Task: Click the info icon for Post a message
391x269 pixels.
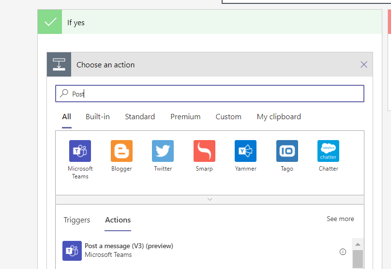Action: [343, 252]
